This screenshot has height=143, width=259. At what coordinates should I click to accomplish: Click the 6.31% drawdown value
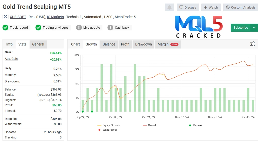[x=57, y=81]
